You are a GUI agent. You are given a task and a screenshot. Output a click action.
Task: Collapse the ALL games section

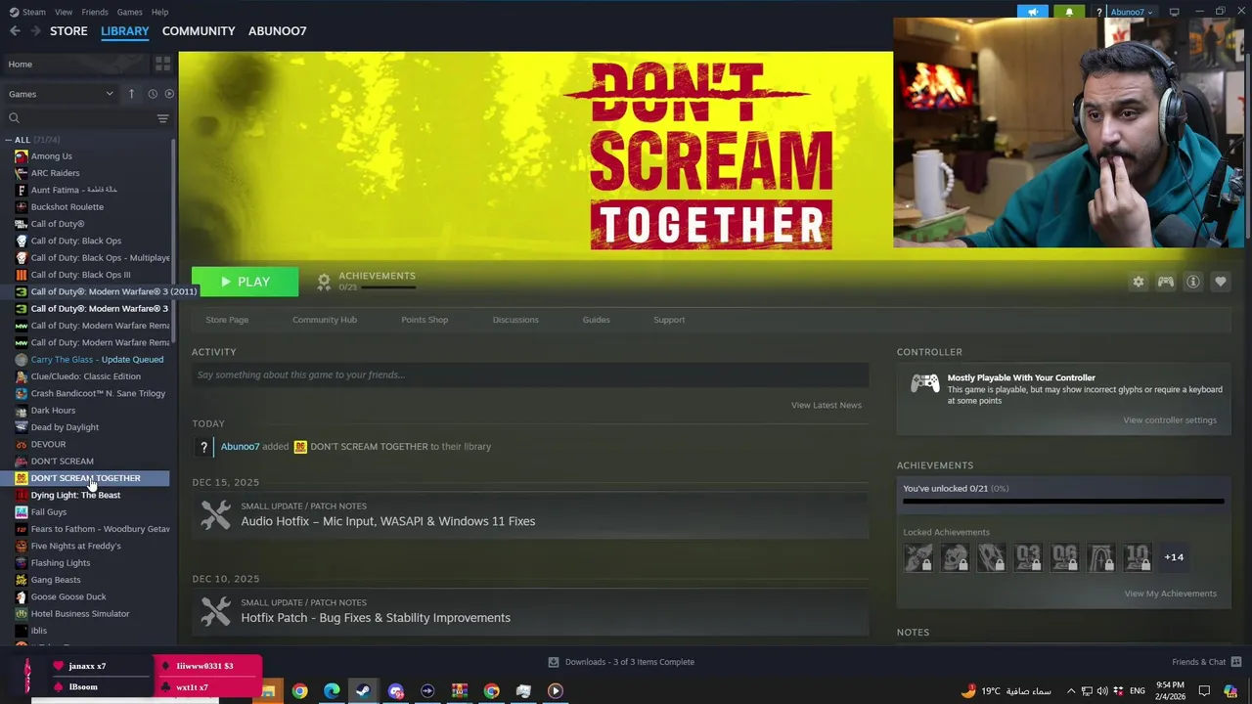10,140
